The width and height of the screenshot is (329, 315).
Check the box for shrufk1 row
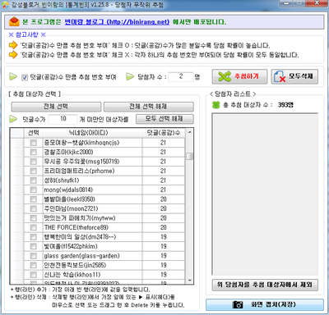point(33,180)
